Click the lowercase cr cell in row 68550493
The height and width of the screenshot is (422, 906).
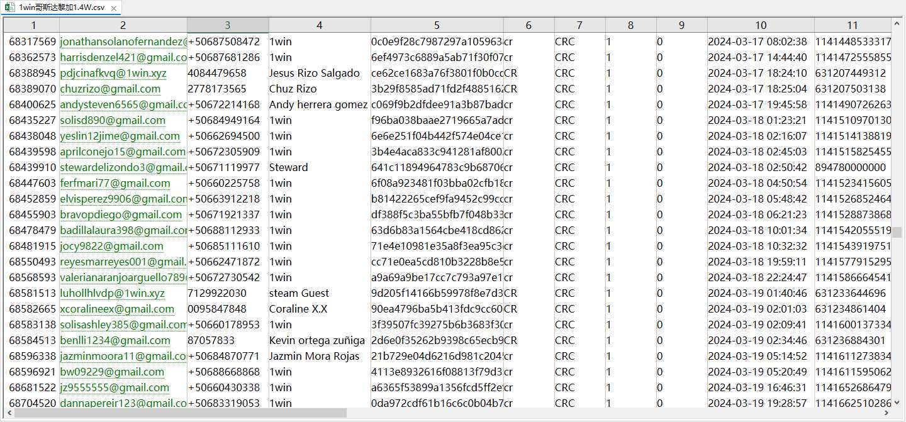click(528, 262)
